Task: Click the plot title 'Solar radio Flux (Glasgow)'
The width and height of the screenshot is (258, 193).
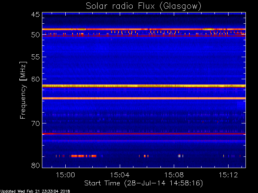Action: tap(144, 6)
